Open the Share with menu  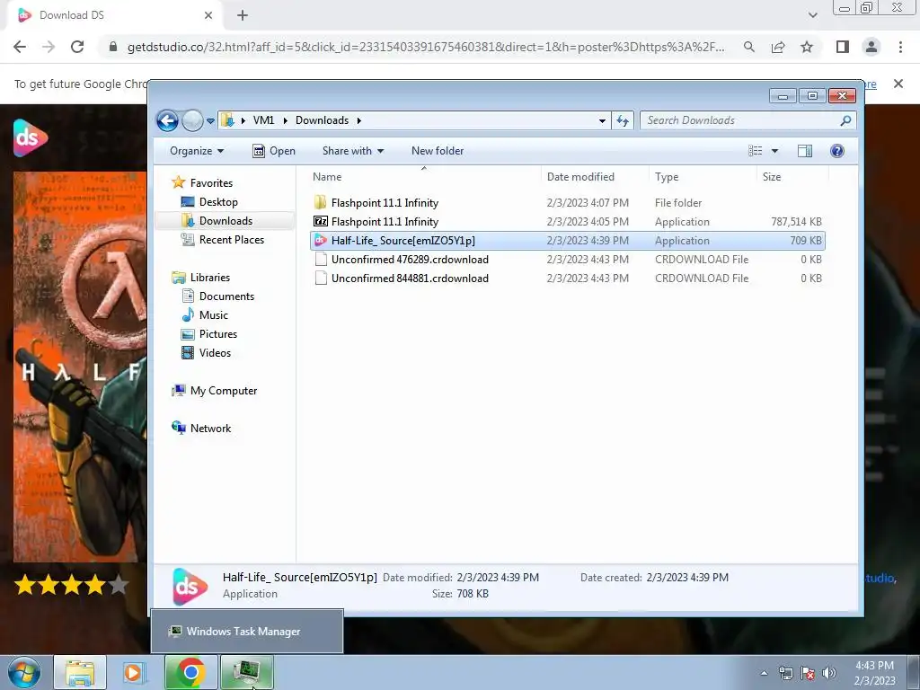[x=352, y=151]
